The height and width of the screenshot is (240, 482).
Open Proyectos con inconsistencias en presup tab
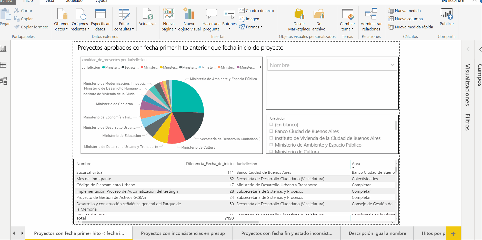(183, 233)
